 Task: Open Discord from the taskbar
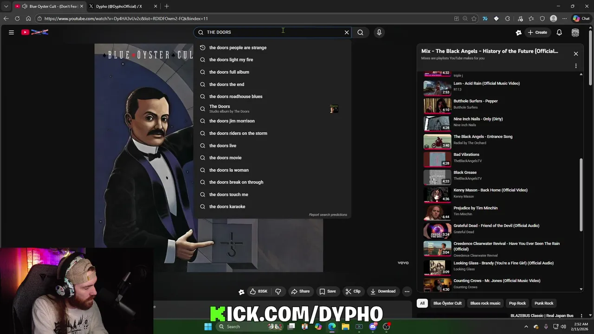tap(373, 327)
